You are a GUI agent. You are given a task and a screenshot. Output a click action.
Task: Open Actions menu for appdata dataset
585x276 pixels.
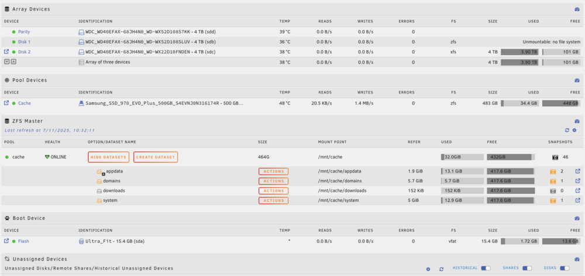273,171
